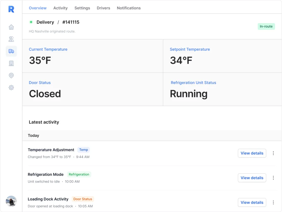View details for Temperature Adjustment
This screenshot has height=212, width=282.
(252, 153)
